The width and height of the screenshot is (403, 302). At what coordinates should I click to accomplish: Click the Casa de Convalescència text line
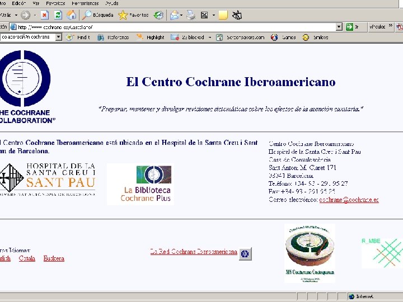point(300,160)
